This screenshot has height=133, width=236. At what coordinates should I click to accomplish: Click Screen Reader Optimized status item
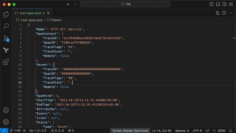pos(130,130)
